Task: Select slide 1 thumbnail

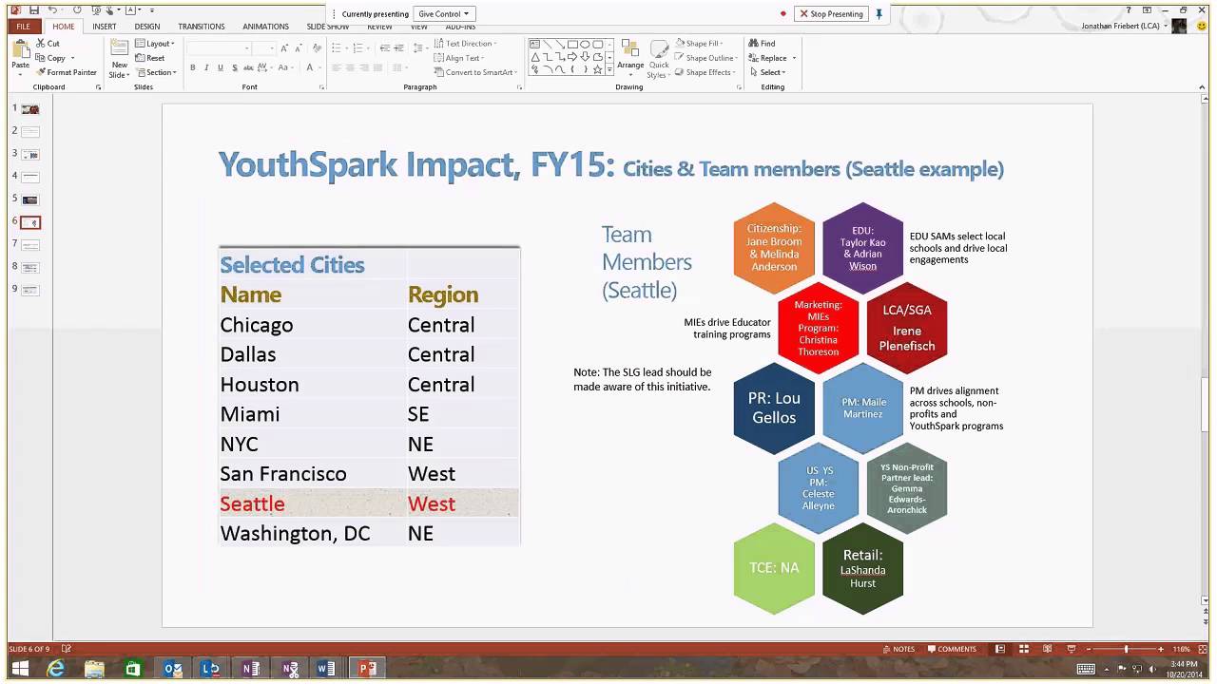Action: click(30, 109)
